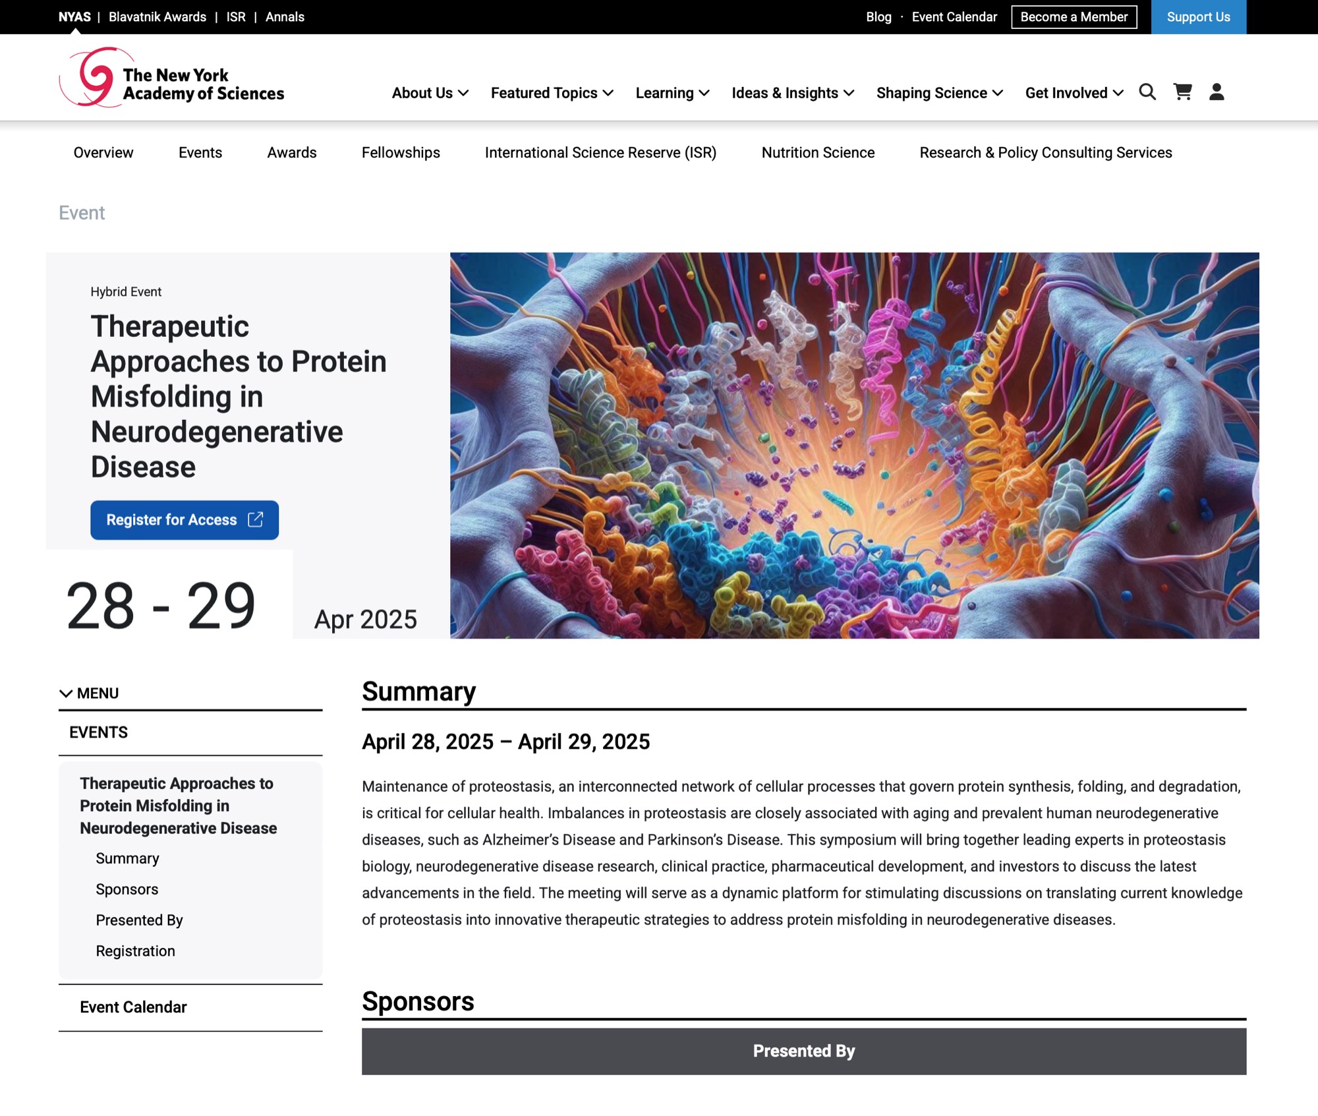
Task: Collapse the sidebar MENU chevron
Action: coord(66,693)
